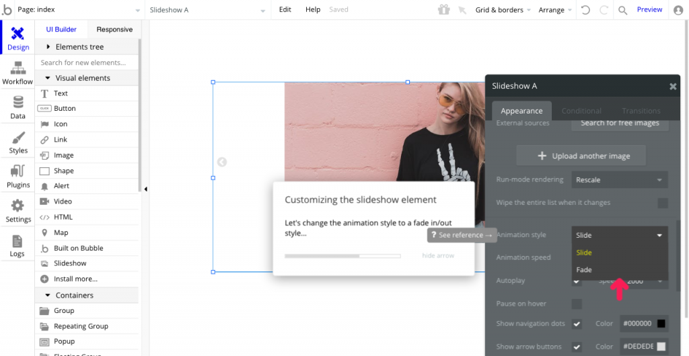Open the Plugins section

pos(18,176)
